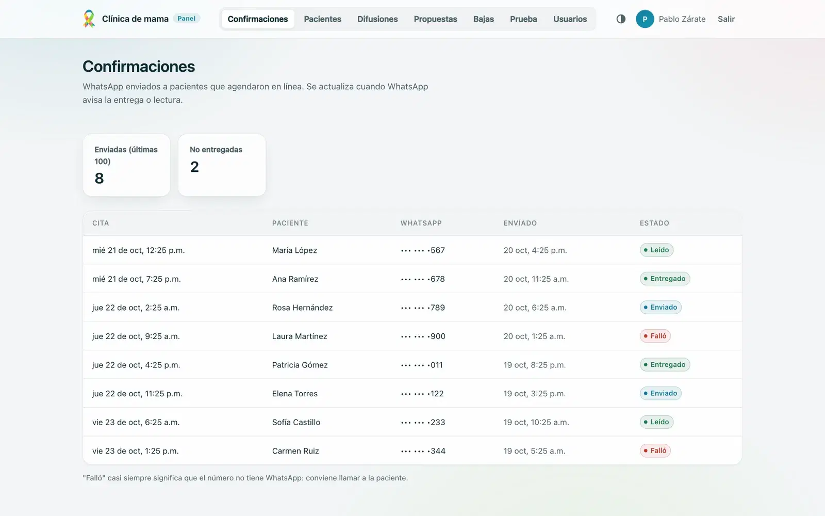Click masked WhatsApp number ending 011

422,365
